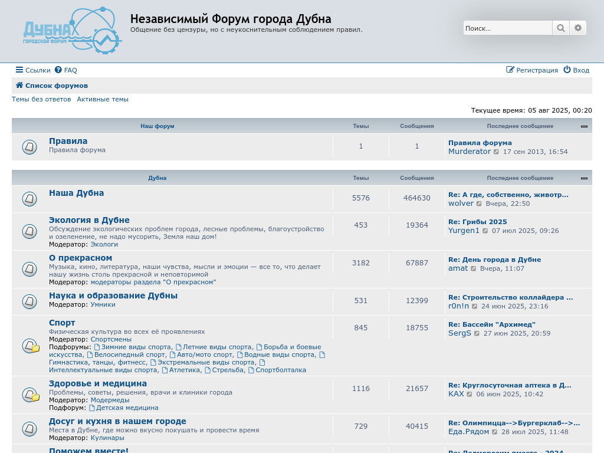The width and height of the screenshot is (604, 453).
Task: Collapse the Дубна category section
Action: (584, 178)
